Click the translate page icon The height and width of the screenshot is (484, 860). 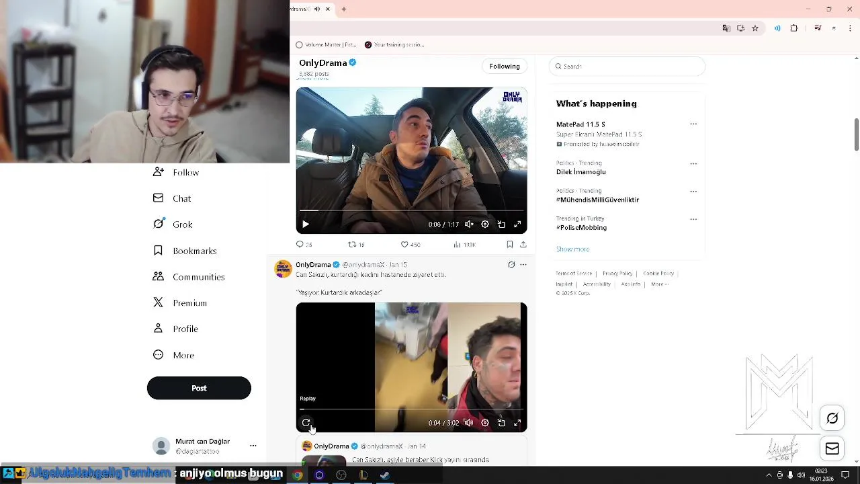pyautogui.click(x=726, y=28)
